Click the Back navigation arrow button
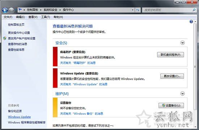Image resolution: width=199 pixels, height=130 pixels. pyautogui.click(x=5, y=10)
